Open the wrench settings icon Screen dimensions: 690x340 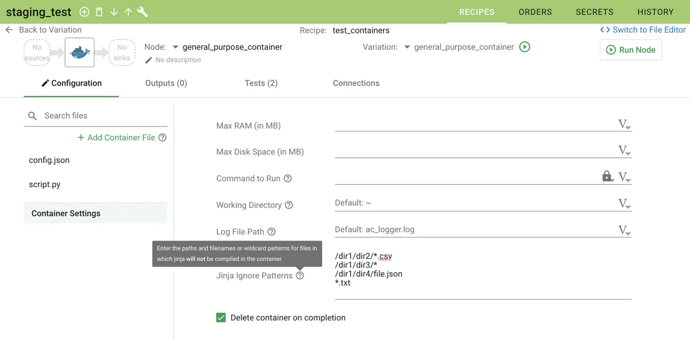(143, 12)
